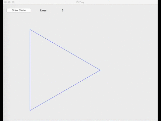Image resolution: width=161 pixels, height=121 pixels.
Task: Click the black strip at left screen edge
Action: [1, 61]
